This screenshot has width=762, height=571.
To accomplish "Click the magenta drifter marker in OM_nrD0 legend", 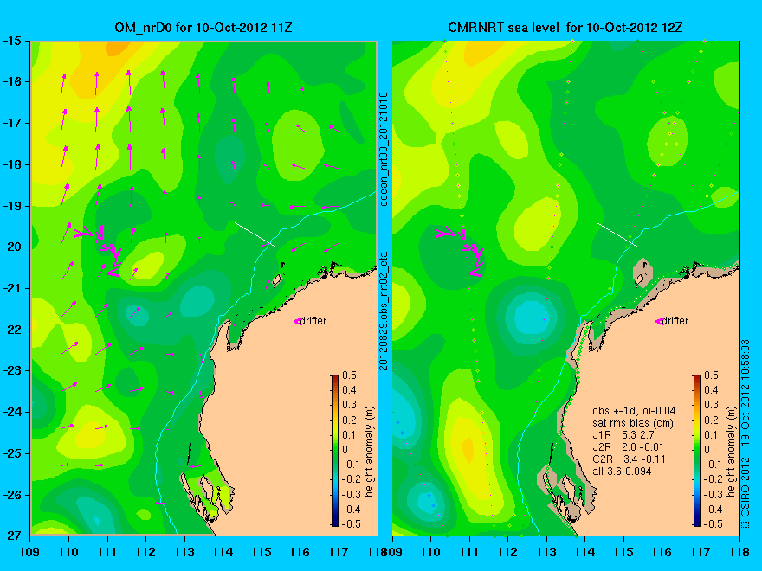I will (297, 322).
